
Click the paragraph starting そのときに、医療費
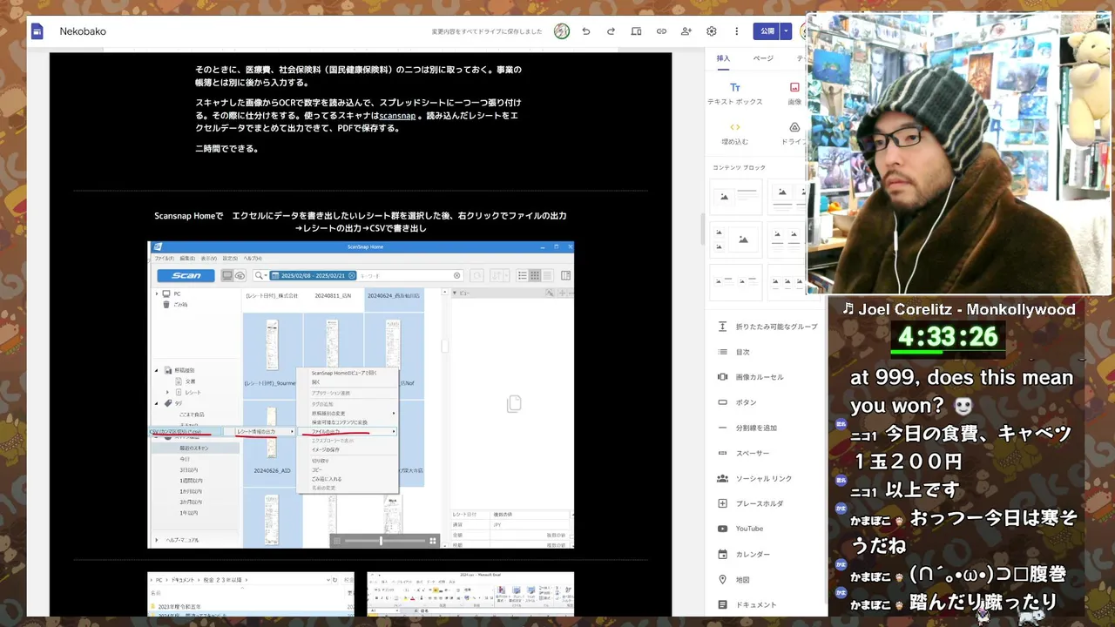(358, 76)
